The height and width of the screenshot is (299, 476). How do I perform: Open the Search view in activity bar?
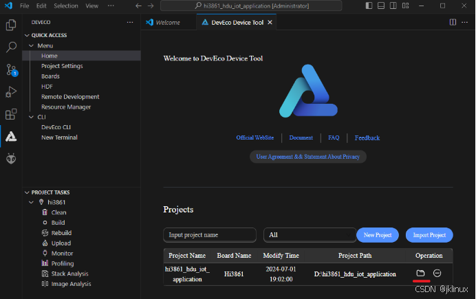[11, 47]
